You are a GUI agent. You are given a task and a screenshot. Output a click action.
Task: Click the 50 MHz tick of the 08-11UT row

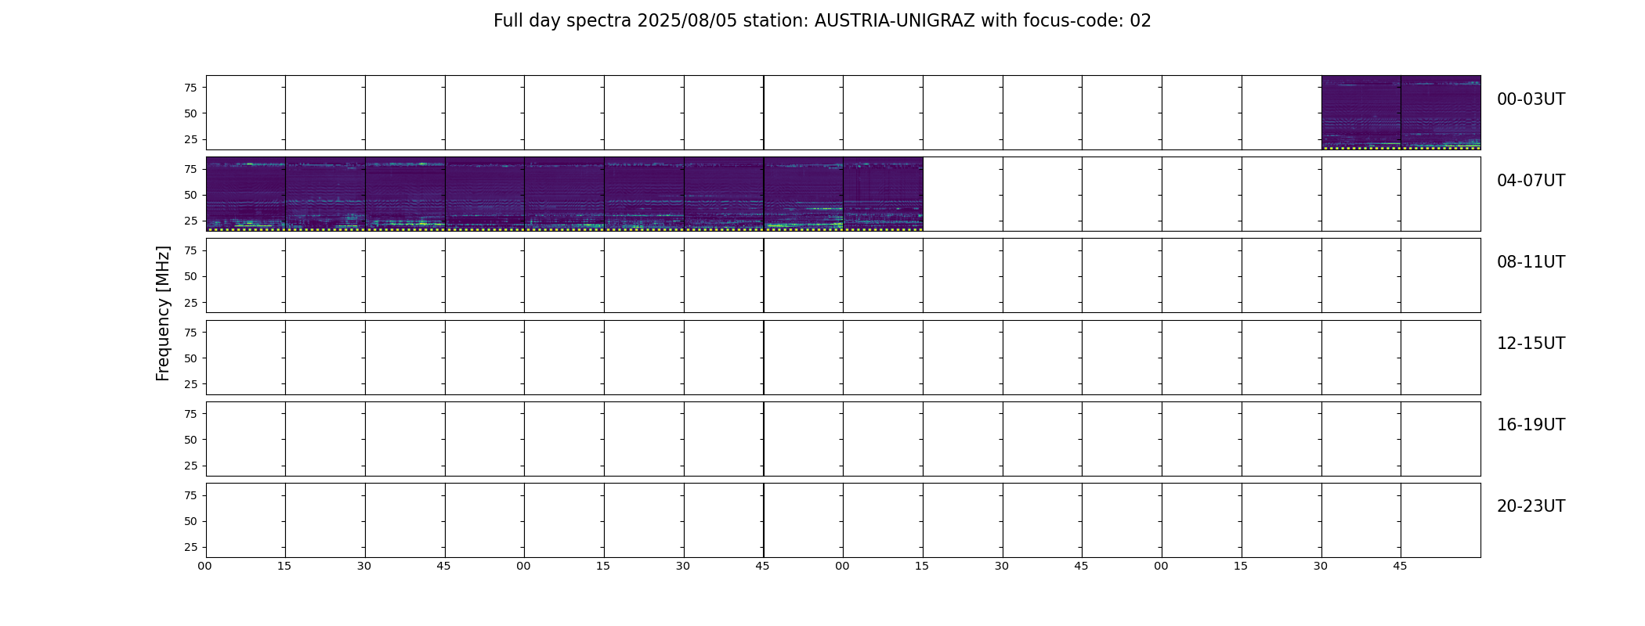click(x=190, y=276)
